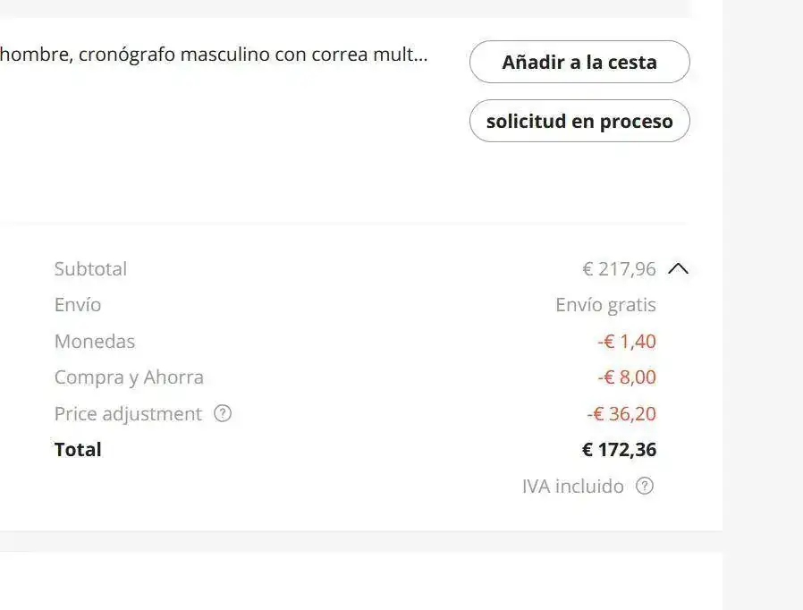Click the bold Total label
803x610 pixels.
[78, 450]
